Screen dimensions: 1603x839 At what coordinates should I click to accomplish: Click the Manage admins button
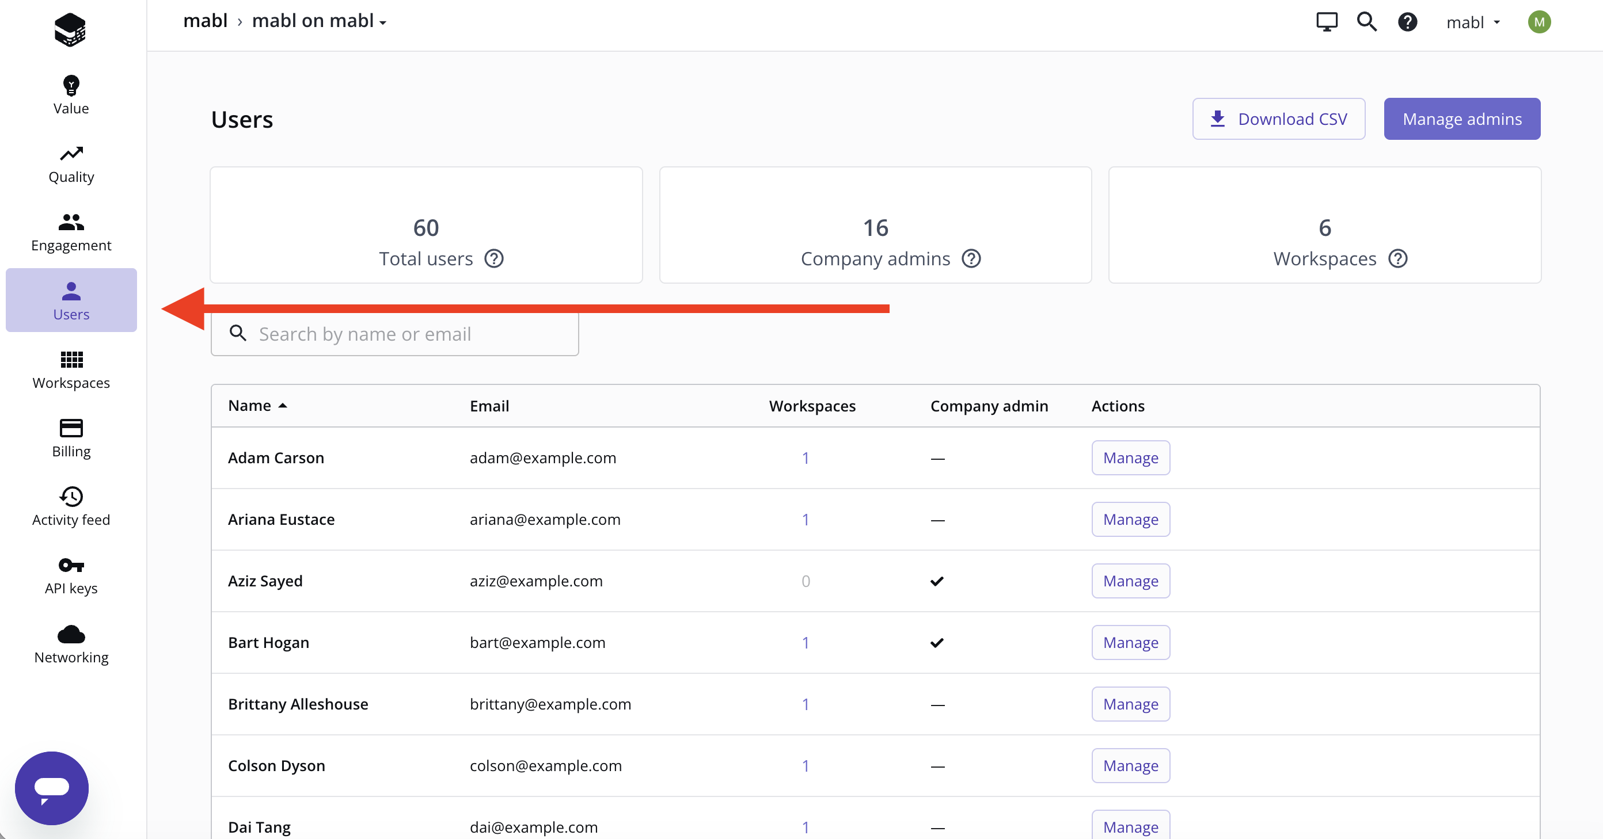click(x=1462, y=119)
